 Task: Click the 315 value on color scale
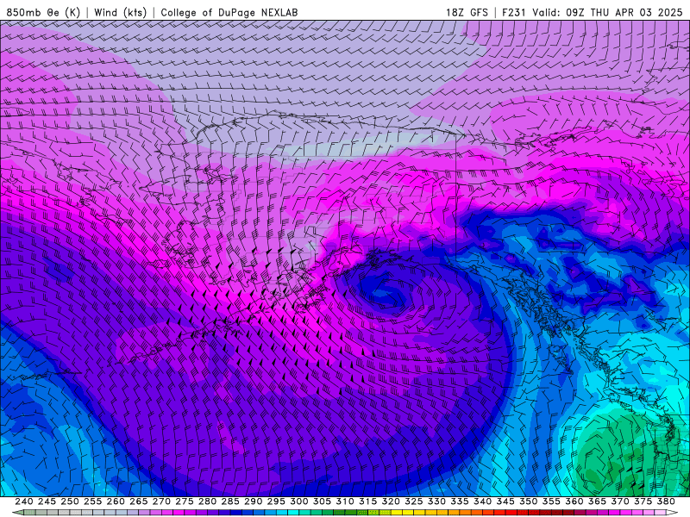tap(368, 501)
